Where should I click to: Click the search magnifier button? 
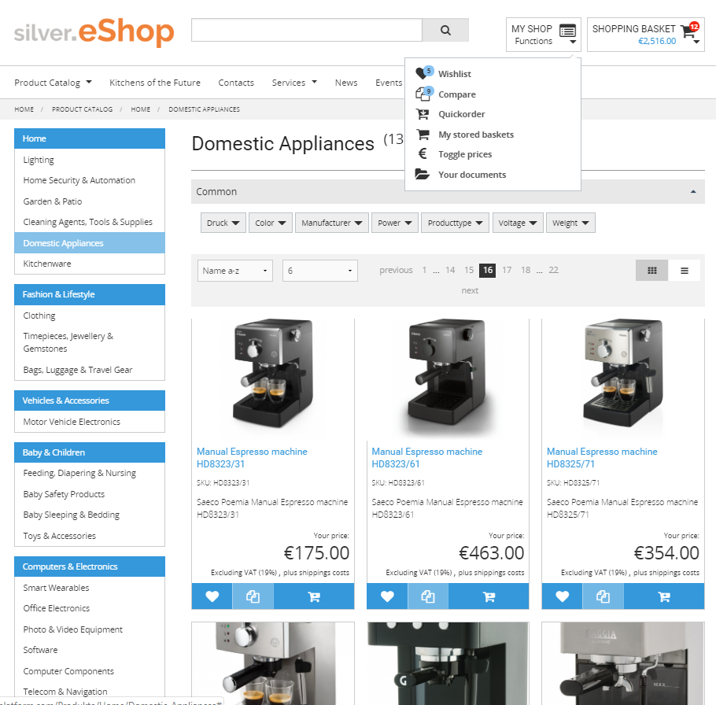(x=445, y=30)
